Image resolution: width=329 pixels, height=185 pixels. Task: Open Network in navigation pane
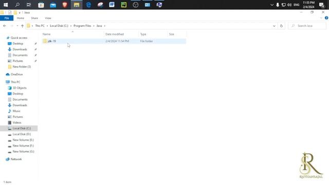click(x=16, y=159)
